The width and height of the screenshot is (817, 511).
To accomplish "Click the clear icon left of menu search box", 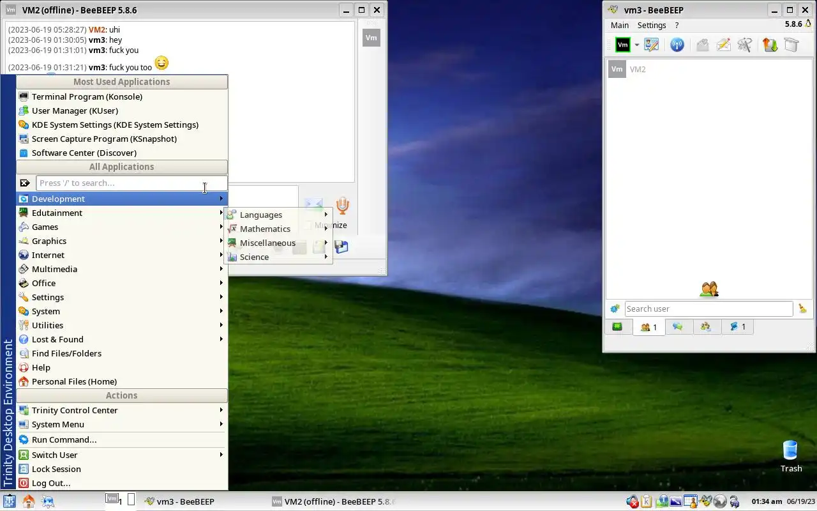I will click(x=25, y=183).
